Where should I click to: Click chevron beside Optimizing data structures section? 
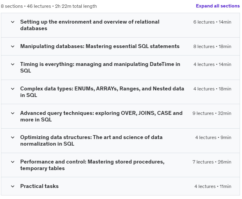[x=13, y=138]
